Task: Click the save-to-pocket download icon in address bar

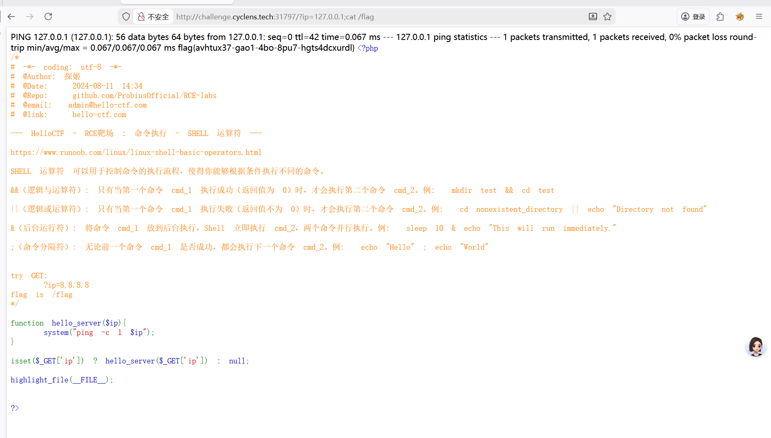Action: (x=593, y=16)
